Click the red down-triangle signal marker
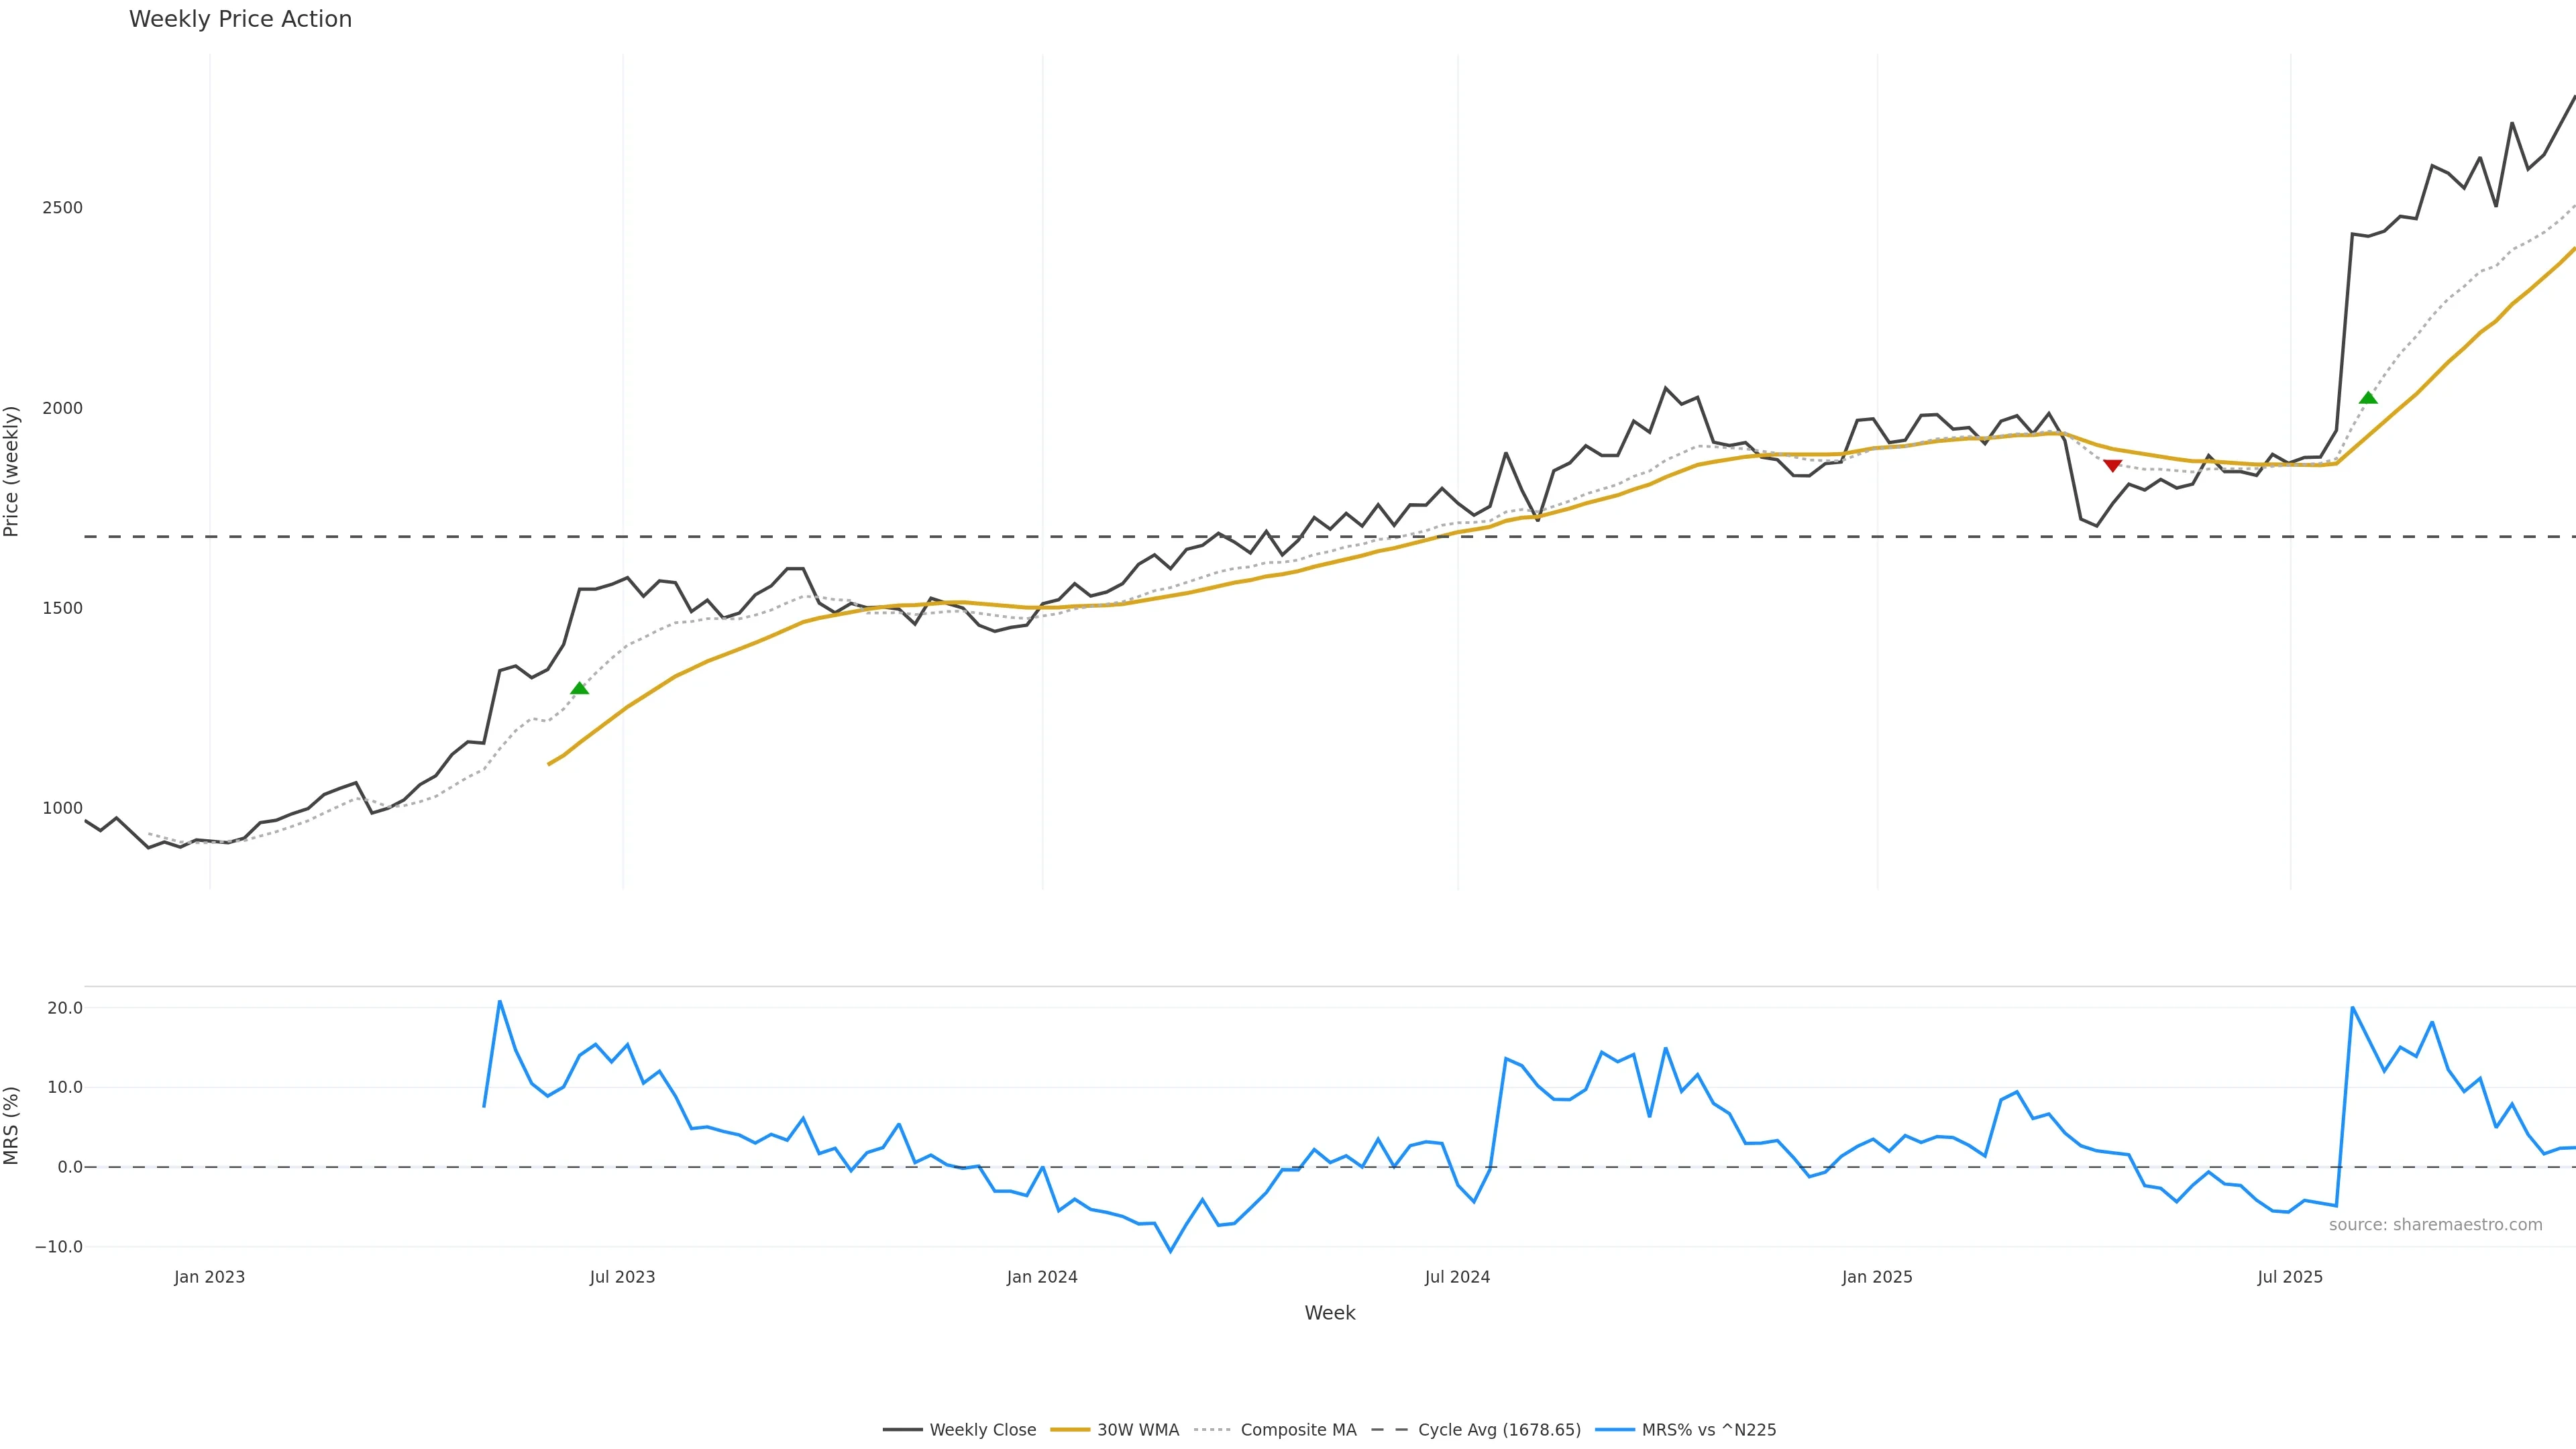 click(x=2112, y=465)
